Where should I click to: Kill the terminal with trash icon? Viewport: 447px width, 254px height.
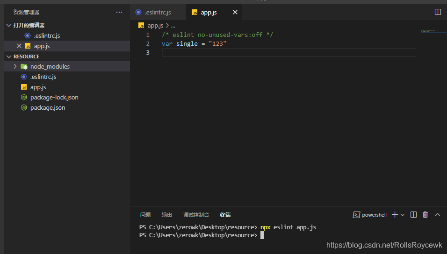tap(425, 215)
